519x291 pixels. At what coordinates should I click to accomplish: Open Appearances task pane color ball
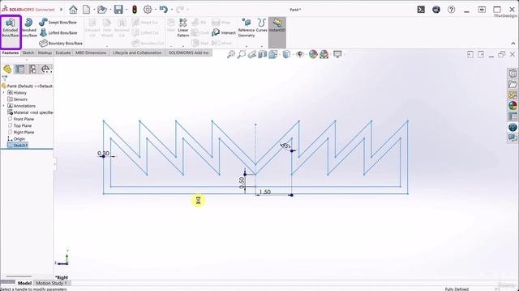tap(513, 106)
